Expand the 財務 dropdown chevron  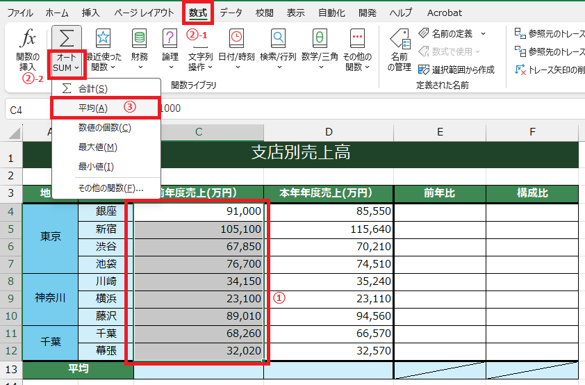140,67
